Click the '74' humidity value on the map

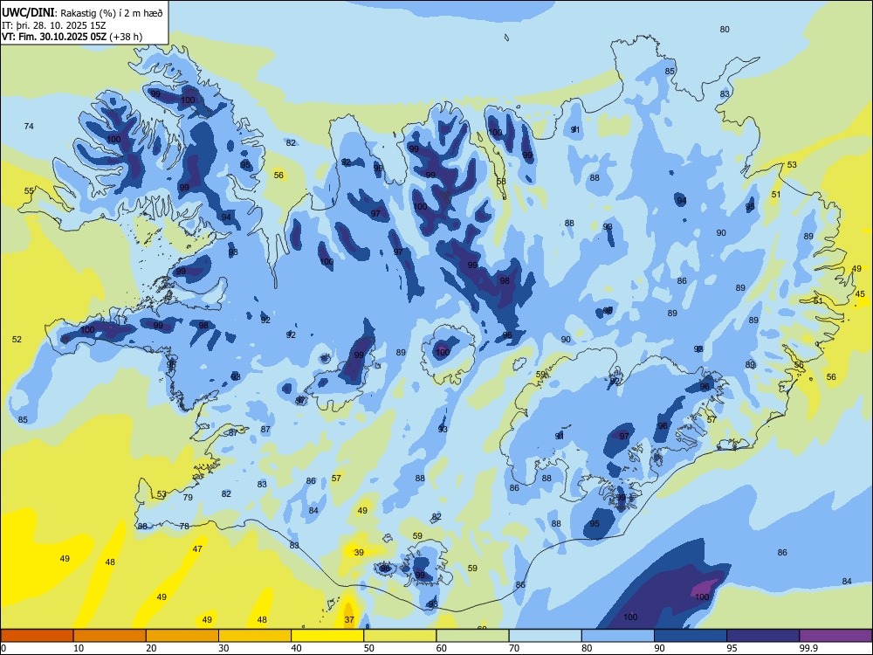point(29,127)
